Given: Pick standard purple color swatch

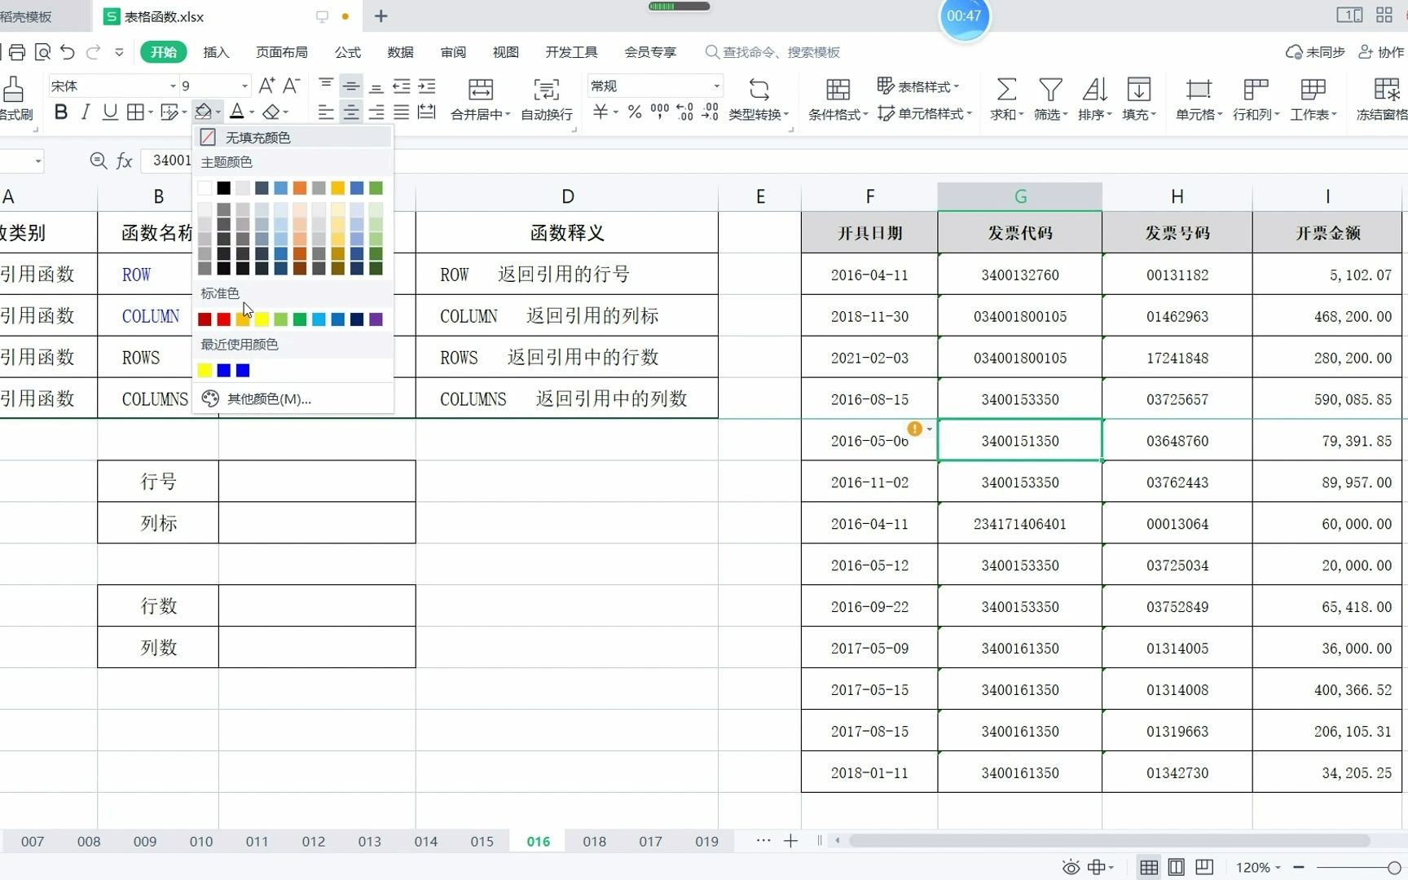Looking at the screenshot, I should (376, 319).
